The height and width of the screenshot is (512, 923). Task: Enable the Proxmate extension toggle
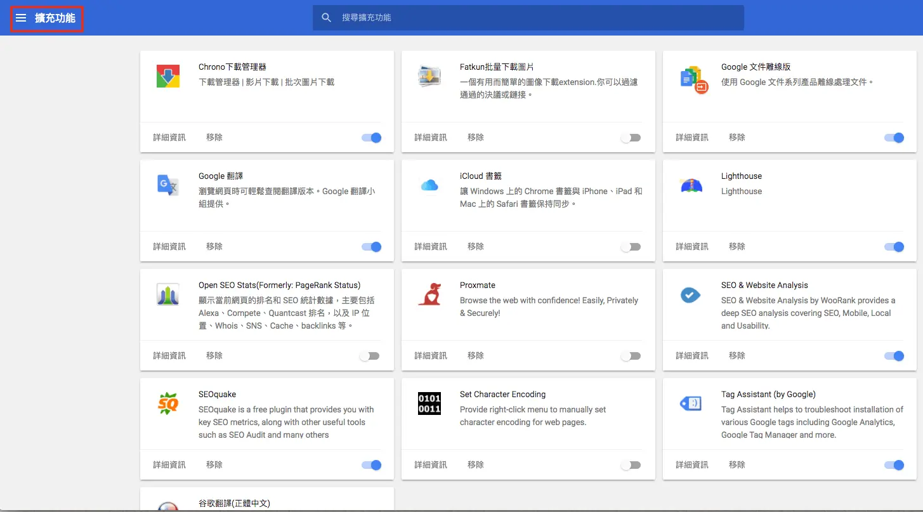click(631, 356)
